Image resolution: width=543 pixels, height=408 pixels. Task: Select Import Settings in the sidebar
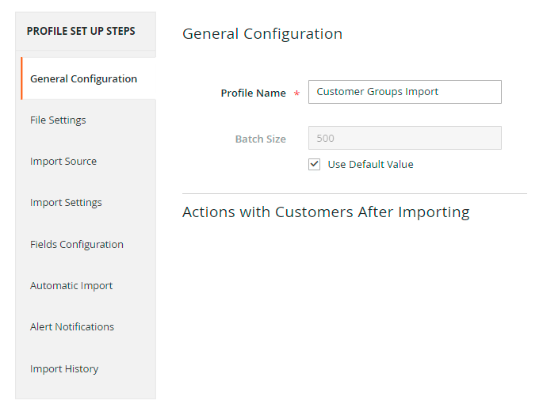(66, 202)
